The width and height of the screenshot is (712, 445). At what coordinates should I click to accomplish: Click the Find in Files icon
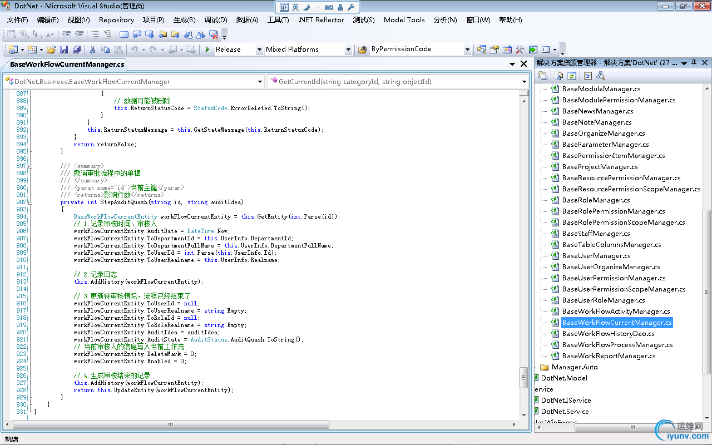(362, 50)
